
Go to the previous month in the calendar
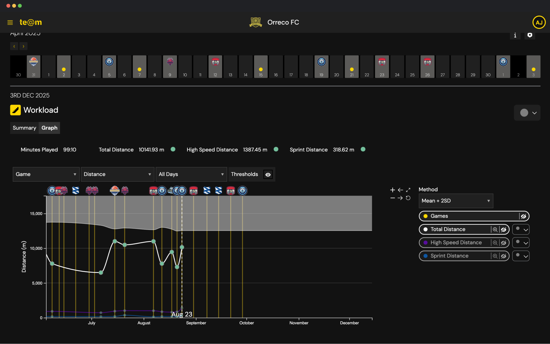pyautogui.click(x=14, y=46)
